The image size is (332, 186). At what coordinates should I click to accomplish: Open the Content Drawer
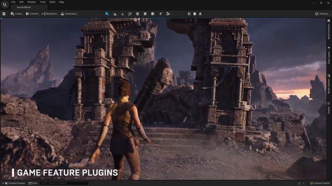[15, 183]
